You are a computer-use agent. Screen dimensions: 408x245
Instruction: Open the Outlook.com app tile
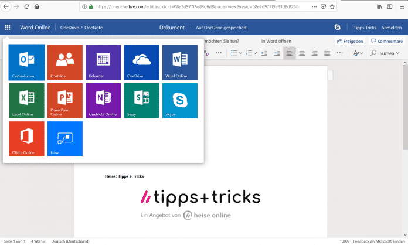(27, 62)
